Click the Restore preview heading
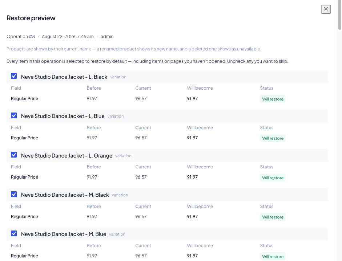 click(31, 18)
